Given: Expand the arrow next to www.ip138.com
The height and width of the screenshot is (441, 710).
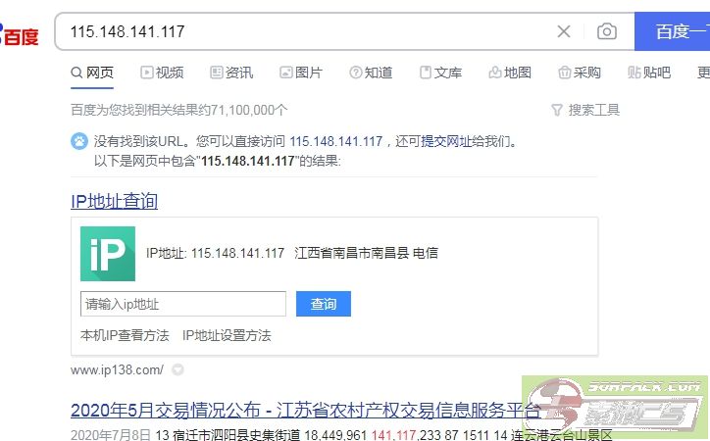Looking at the screenshot, I should [177, 370].
